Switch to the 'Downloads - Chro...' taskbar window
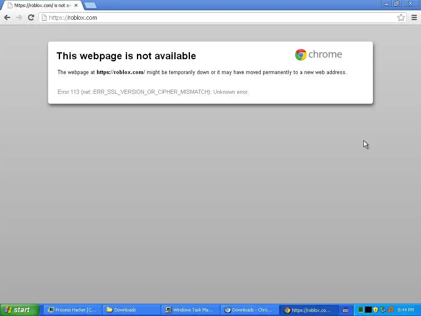 coord(250,310)
